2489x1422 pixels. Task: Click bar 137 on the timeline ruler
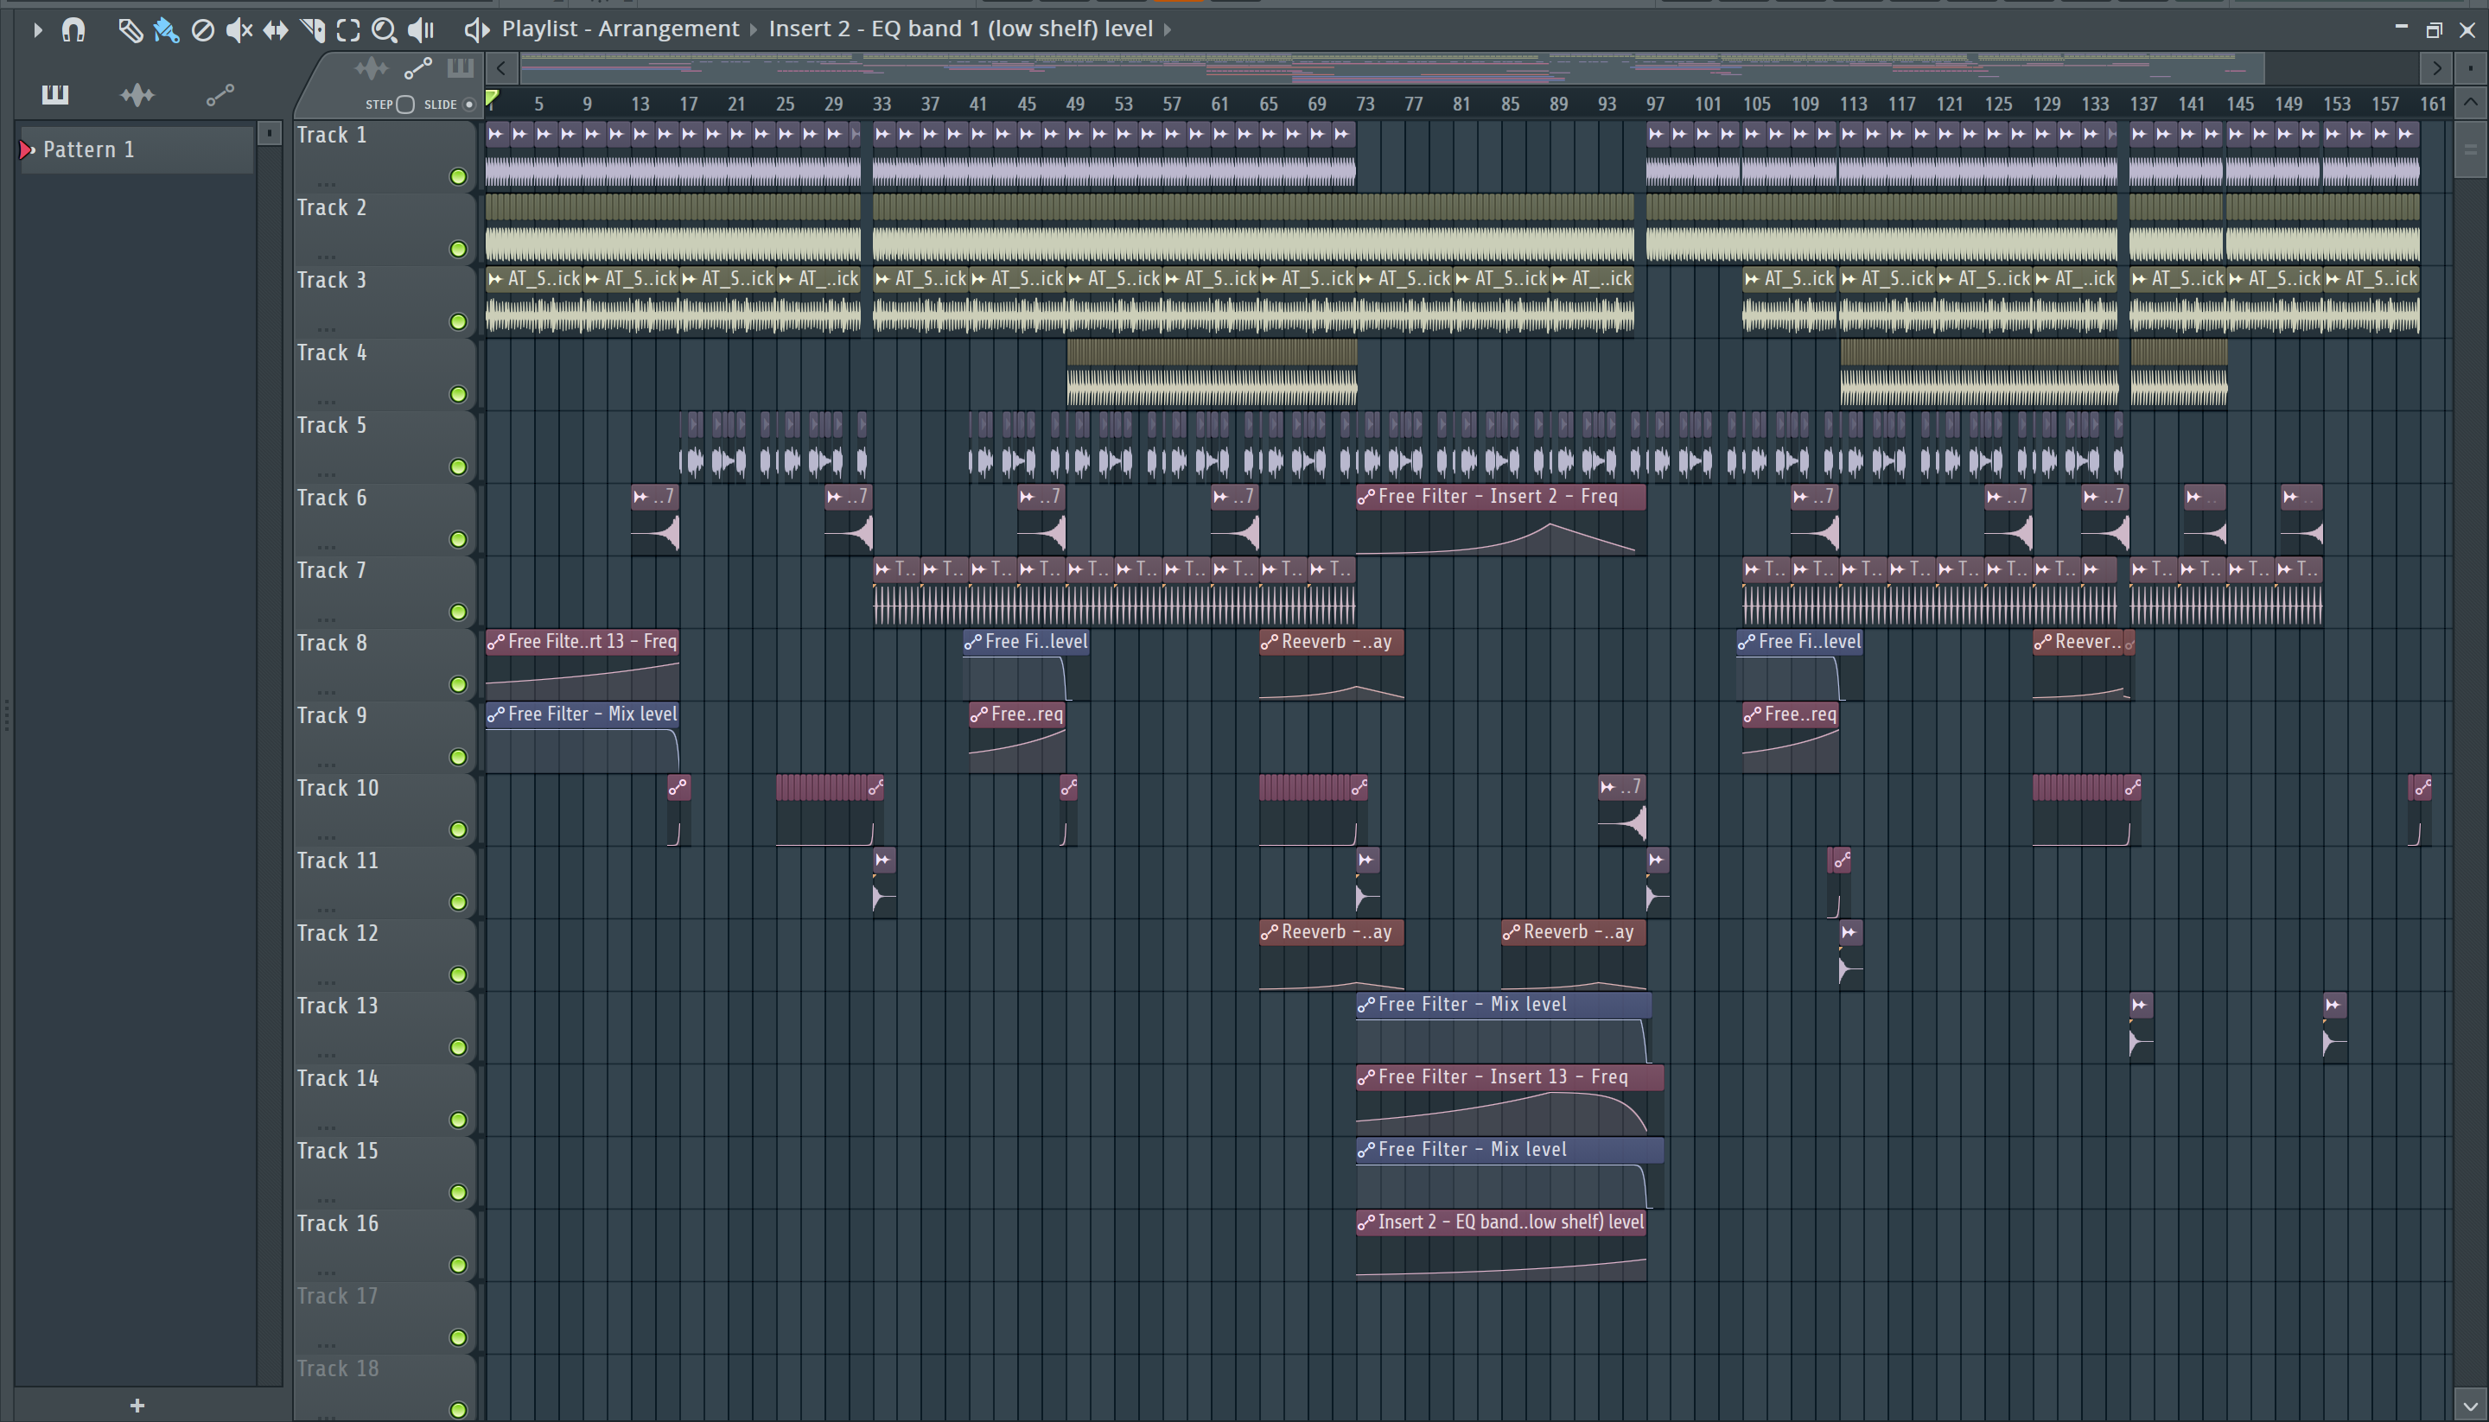point(2143,104)
